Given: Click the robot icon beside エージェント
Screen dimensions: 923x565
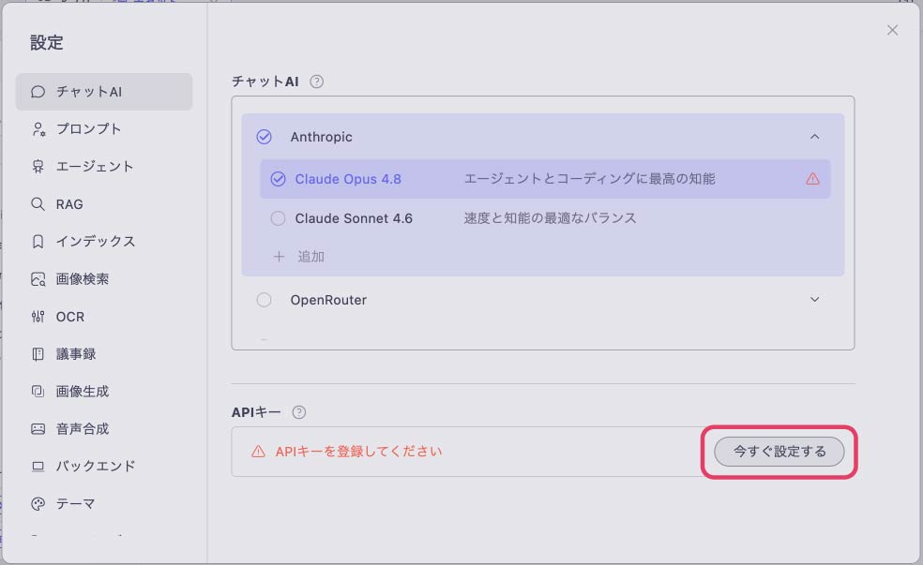Looking at the screenshot, I should click(x=38, y=167).
